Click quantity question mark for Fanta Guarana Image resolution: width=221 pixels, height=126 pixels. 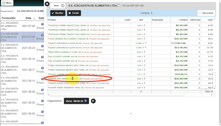click(x=144, y=52)
